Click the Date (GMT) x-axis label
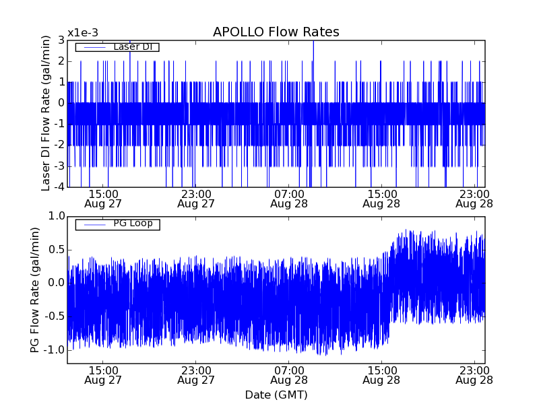Image resolution: width=539 pixels, height=404 pixels. coord(276,395)
